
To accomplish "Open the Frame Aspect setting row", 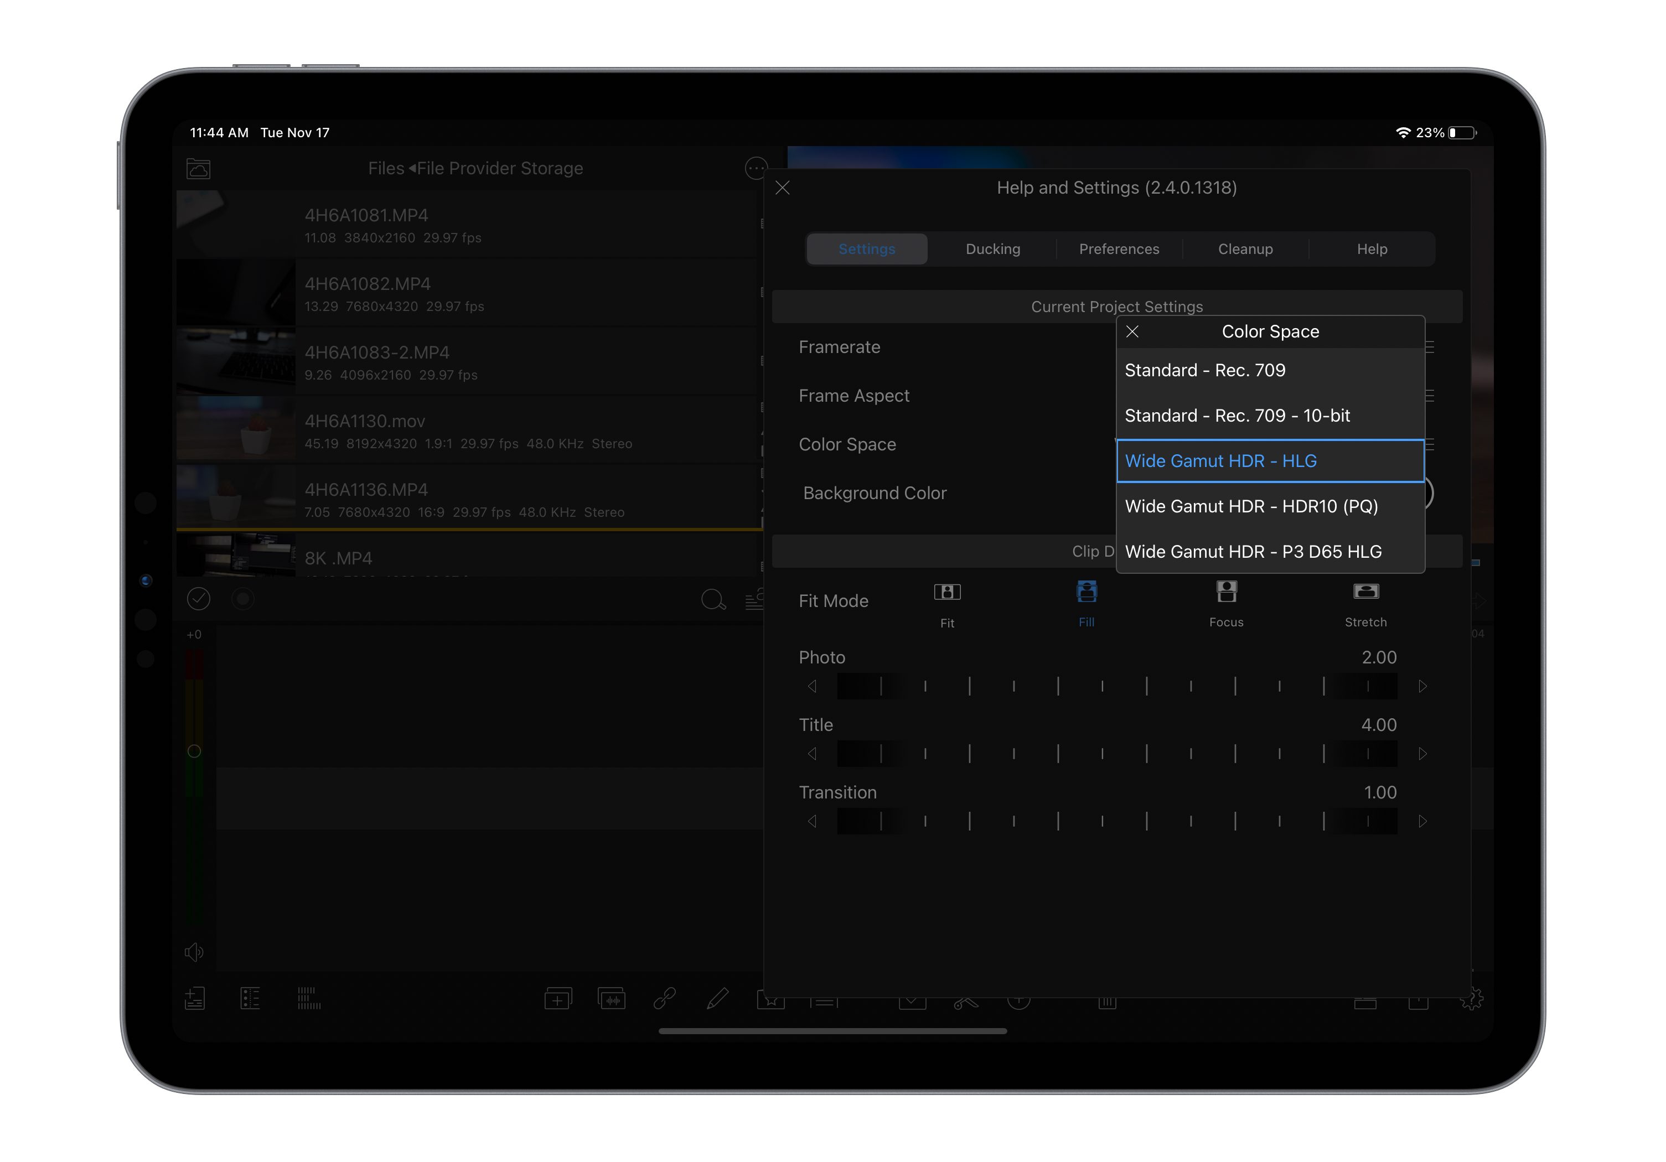I will pos(1117,396).
